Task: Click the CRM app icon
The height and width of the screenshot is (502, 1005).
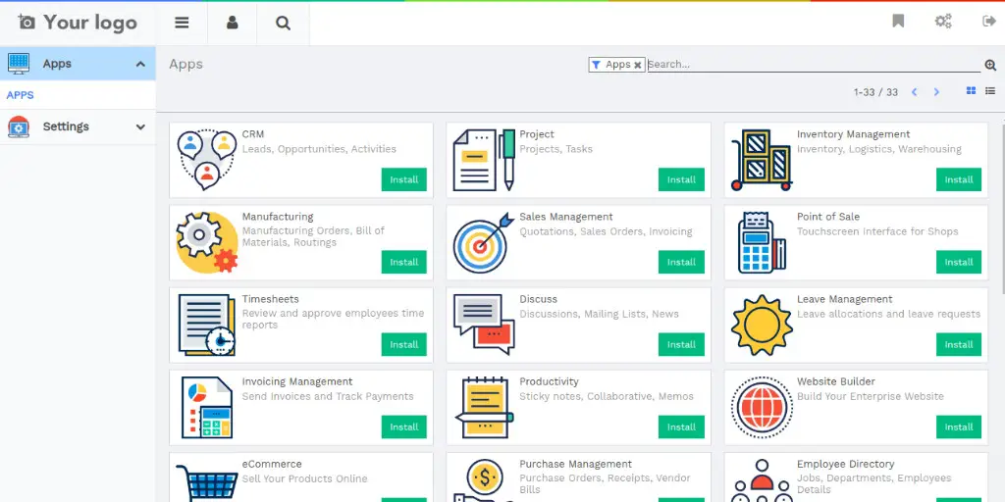Action: click(x=206, y=160)
